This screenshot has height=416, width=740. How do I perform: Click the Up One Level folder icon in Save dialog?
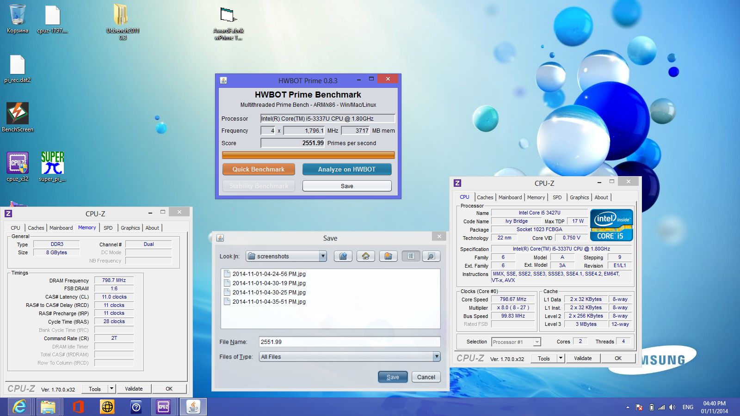click(343, 256)
